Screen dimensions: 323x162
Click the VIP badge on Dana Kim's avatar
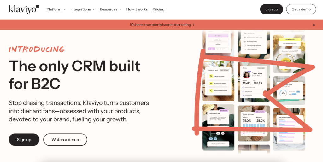249,72
